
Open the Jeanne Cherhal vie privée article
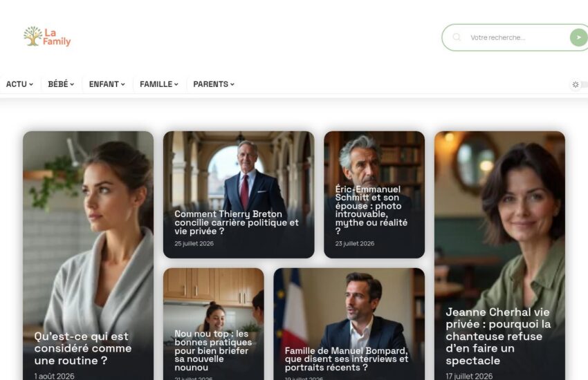point(498,336)
